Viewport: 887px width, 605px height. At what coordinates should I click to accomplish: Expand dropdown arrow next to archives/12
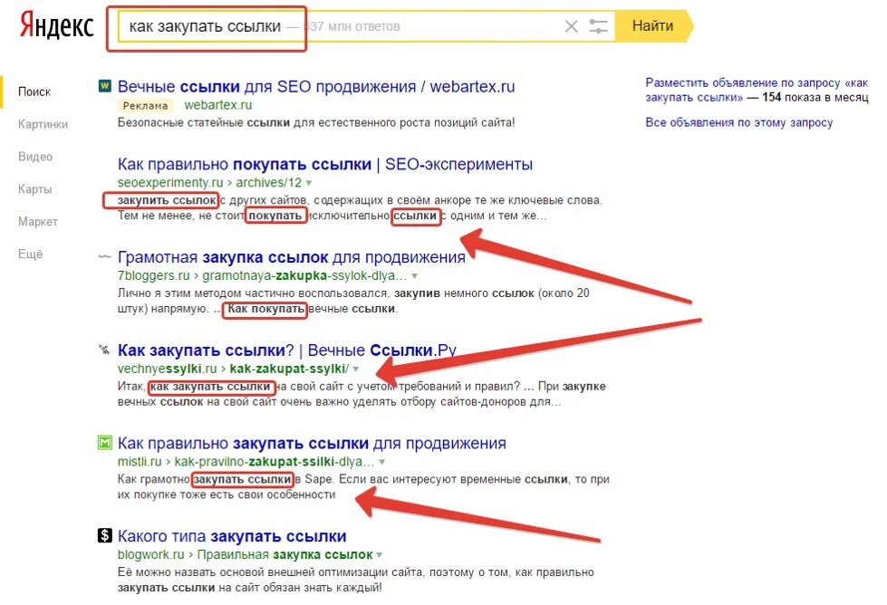click(x=309, y=183)
